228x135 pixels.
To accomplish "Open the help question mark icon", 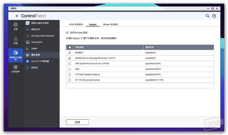I will pos(214,16).
